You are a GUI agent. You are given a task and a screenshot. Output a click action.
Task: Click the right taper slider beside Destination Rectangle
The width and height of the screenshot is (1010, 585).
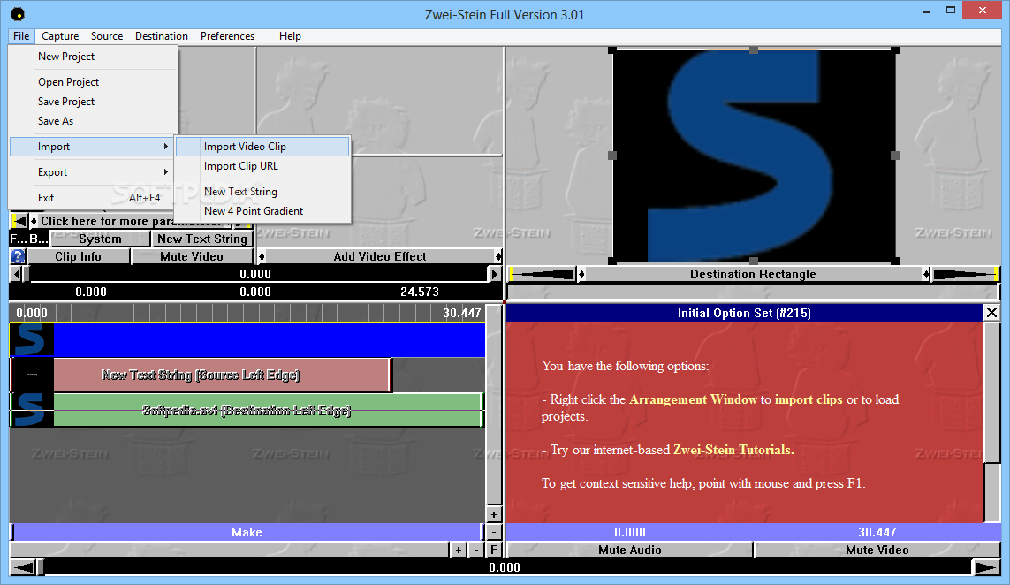pos(966,275)
